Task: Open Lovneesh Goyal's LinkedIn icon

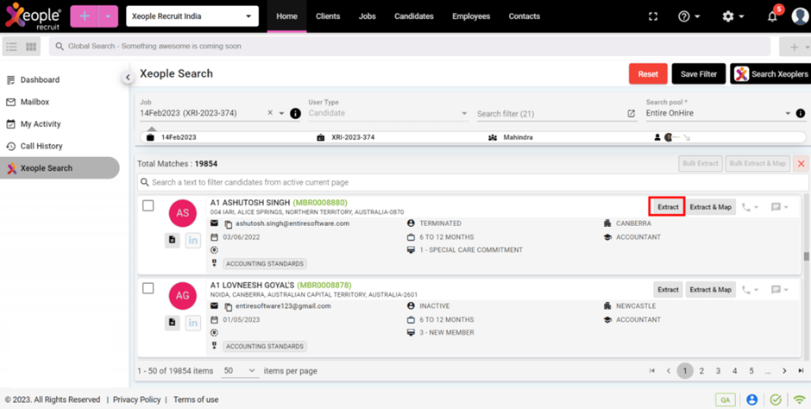Action: [x=193, y=323]
